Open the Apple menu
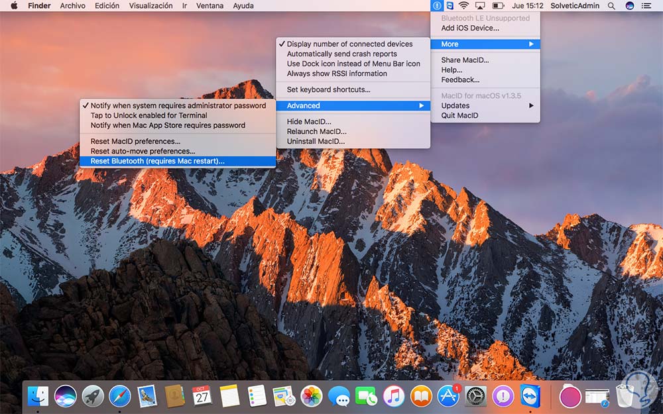The image size is (663, 414). tap(14, 5)
